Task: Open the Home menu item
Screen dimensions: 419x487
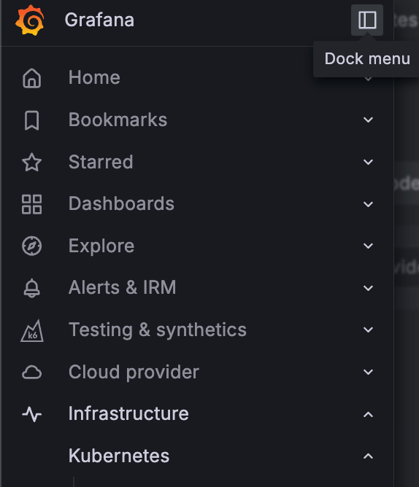Action: tap(94, 77)
